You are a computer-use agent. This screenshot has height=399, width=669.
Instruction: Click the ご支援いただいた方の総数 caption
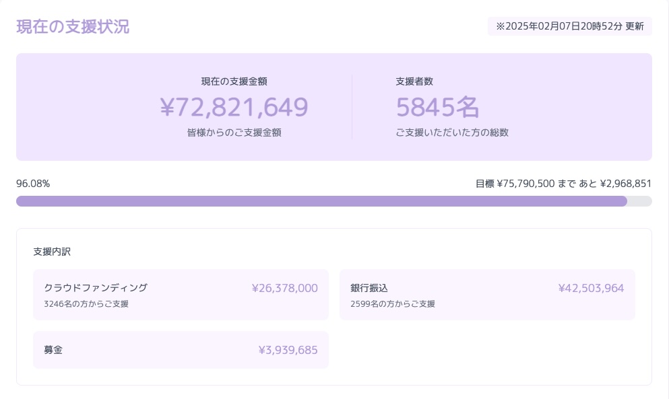452,133
